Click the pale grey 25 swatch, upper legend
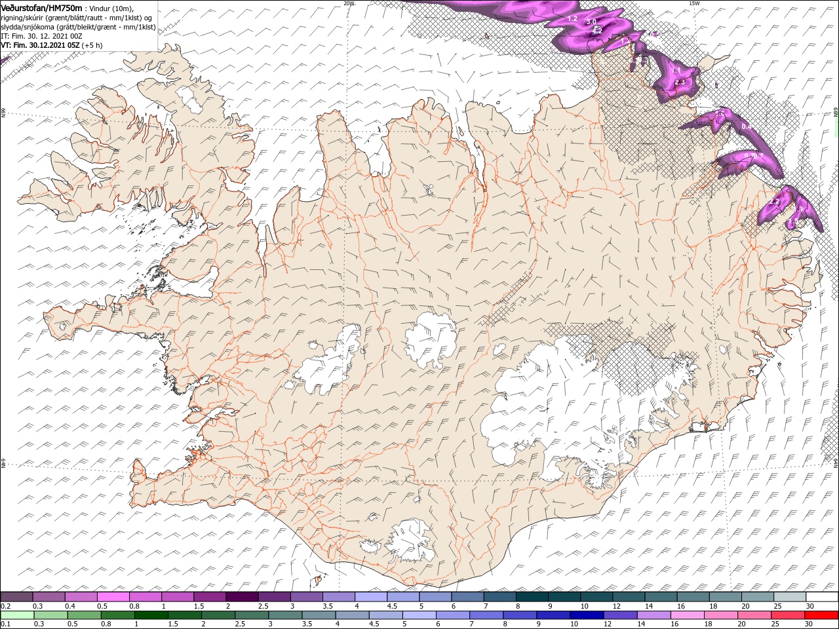 tap(790, 596)
